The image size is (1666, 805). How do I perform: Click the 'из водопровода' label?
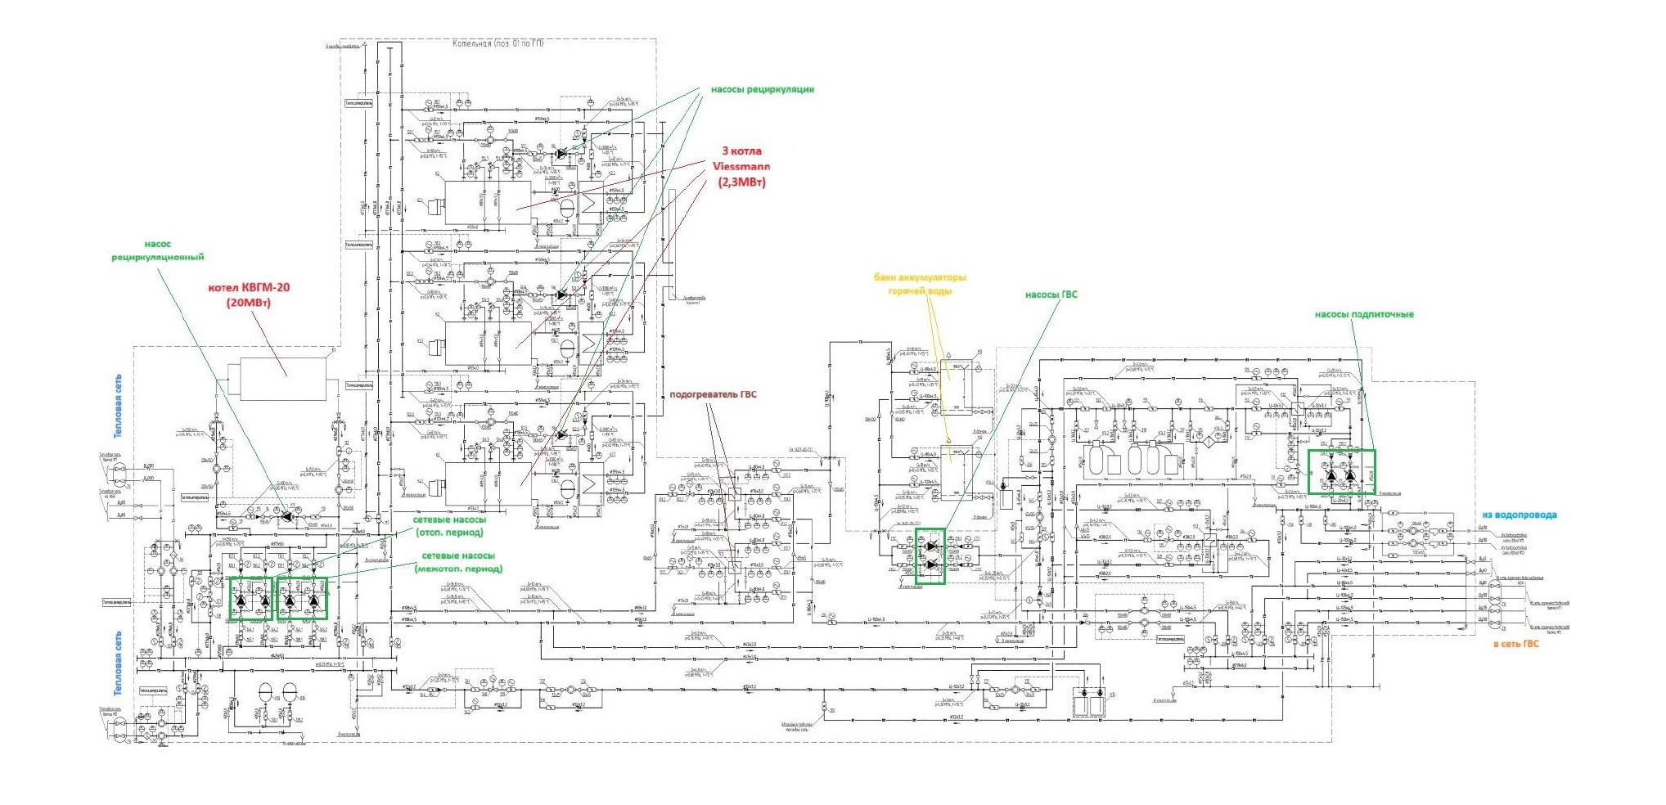(1520, 515)
